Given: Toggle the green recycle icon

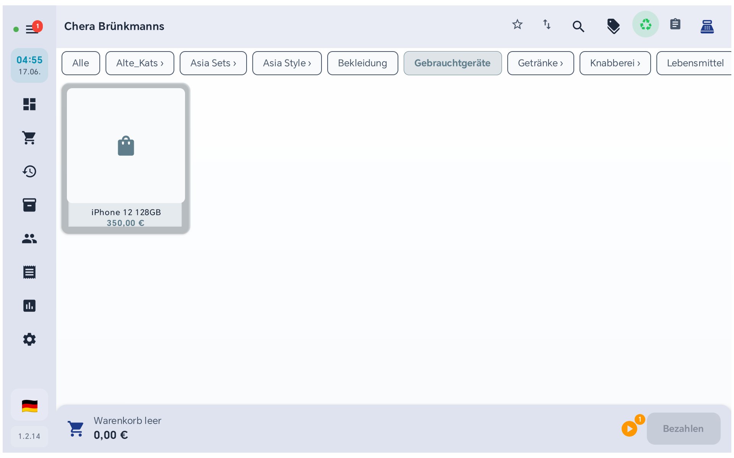Looking at the screenshot, I should [x=645, y=24].
